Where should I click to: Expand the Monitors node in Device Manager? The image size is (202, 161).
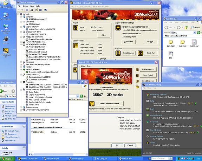pos(21,67)
